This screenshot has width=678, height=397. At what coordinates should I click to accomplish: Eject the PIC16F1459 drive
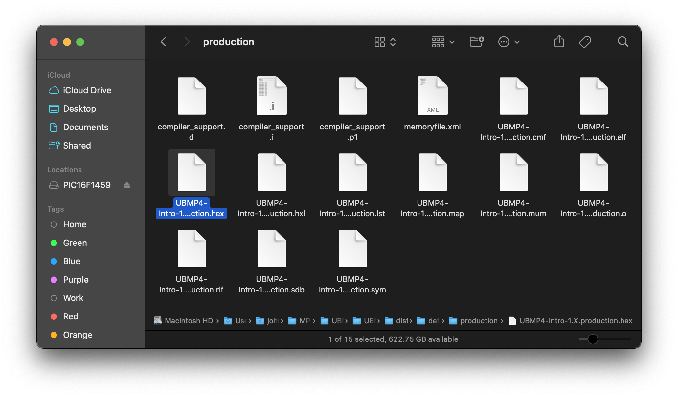coord(127,185)
